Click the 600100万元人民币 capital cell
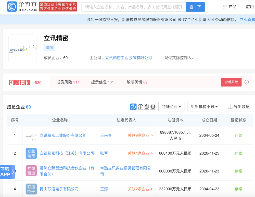255x197 pixels. coord(175,153)
